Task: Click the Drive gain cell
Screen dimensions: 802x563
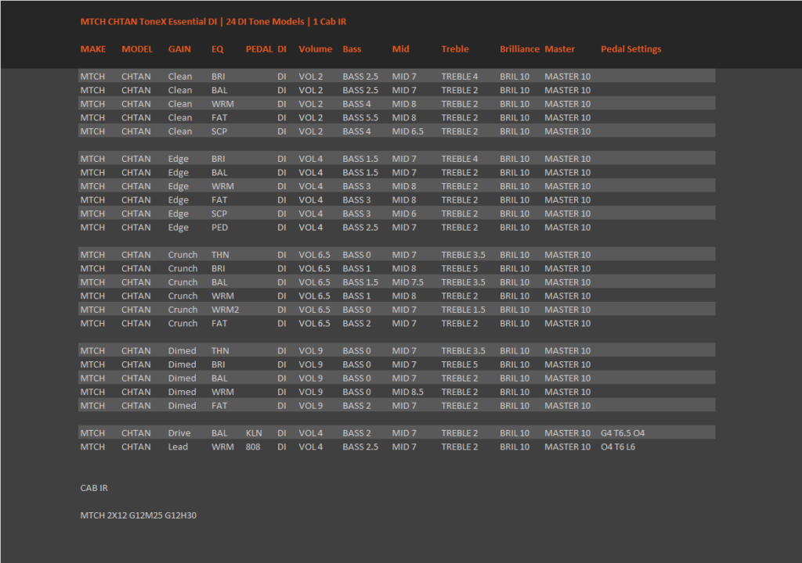Action: point(179,434)
